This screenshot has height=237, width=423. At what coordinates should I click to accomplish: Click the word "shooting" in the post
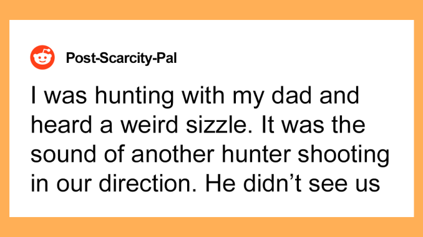[x=344, y=156]
